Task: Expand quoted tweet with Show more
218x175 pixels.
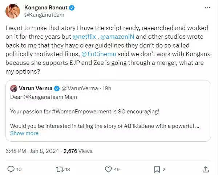Action: point(24,133)
